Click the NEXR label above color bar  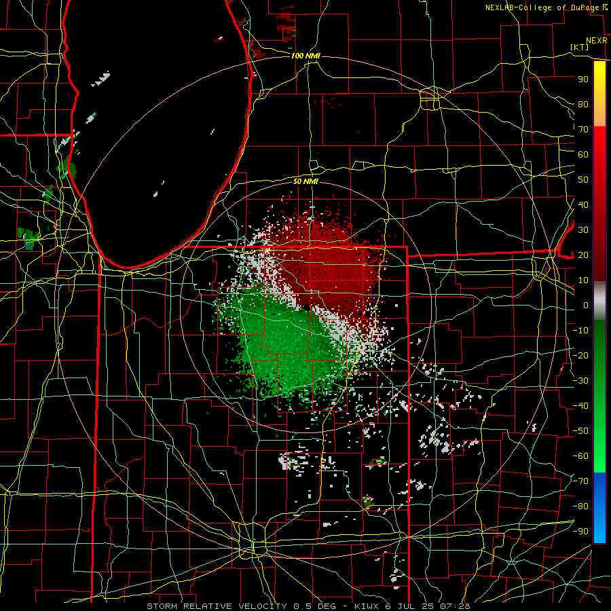[x=597, y=41]
